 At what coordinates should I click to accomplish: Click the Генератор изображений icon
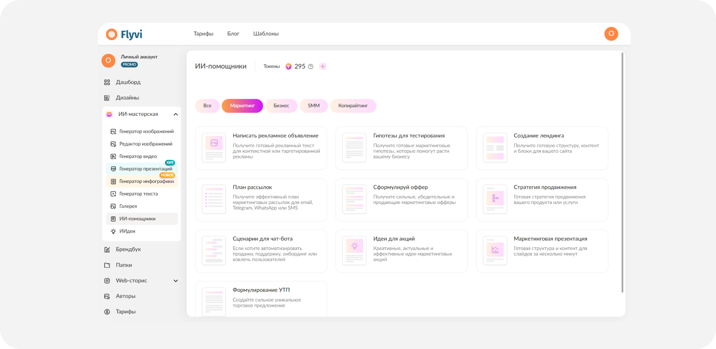click(x=113, y=132)
